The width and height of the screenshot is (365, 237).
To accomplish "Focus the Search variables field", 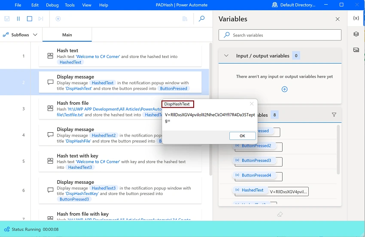I will (x=280, y=35).
